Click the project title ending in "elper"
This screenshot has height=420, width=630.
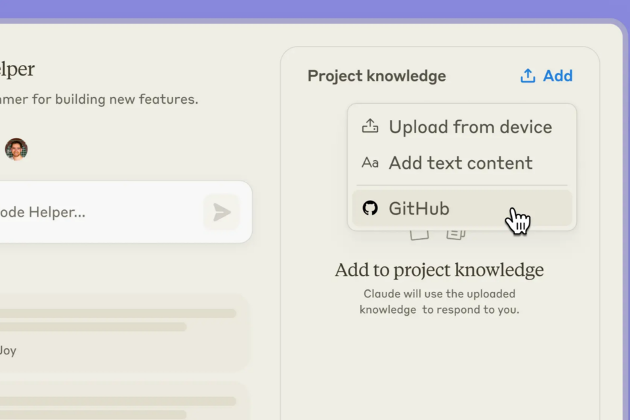point(17,69)
